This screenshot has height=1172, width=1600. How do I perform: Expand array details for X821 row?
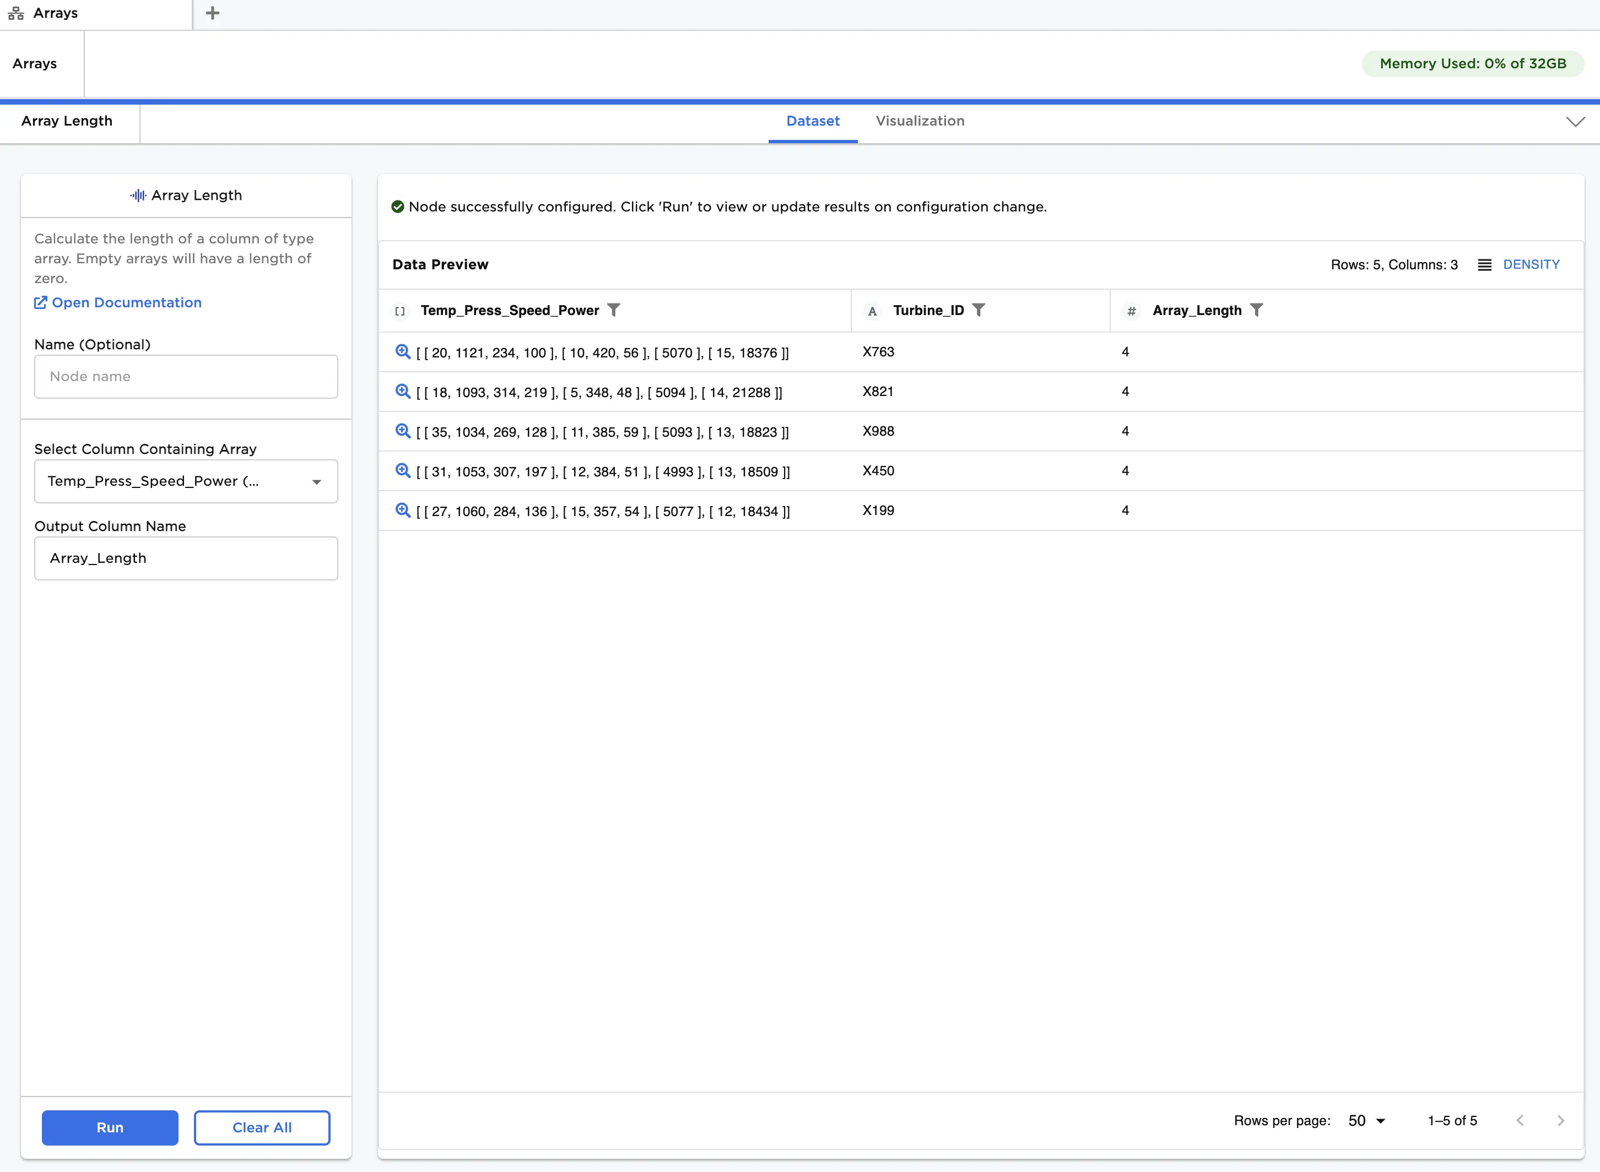(402, 392)
